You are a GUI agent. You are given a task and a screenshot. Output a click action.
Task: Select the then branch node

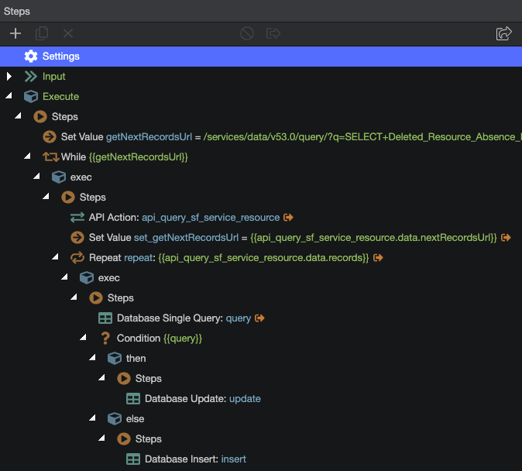pyautogui.click(x=136, y=359)
